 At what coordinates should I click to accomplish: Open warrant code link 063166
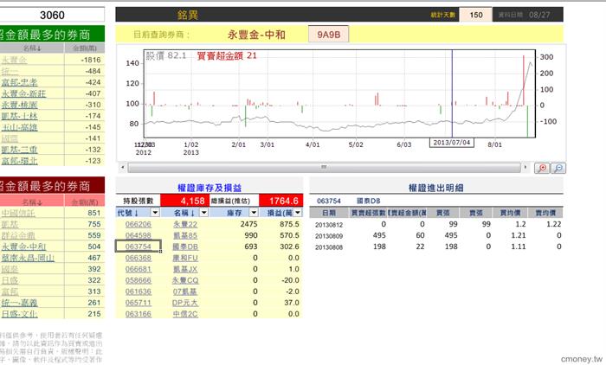(138, 314)
